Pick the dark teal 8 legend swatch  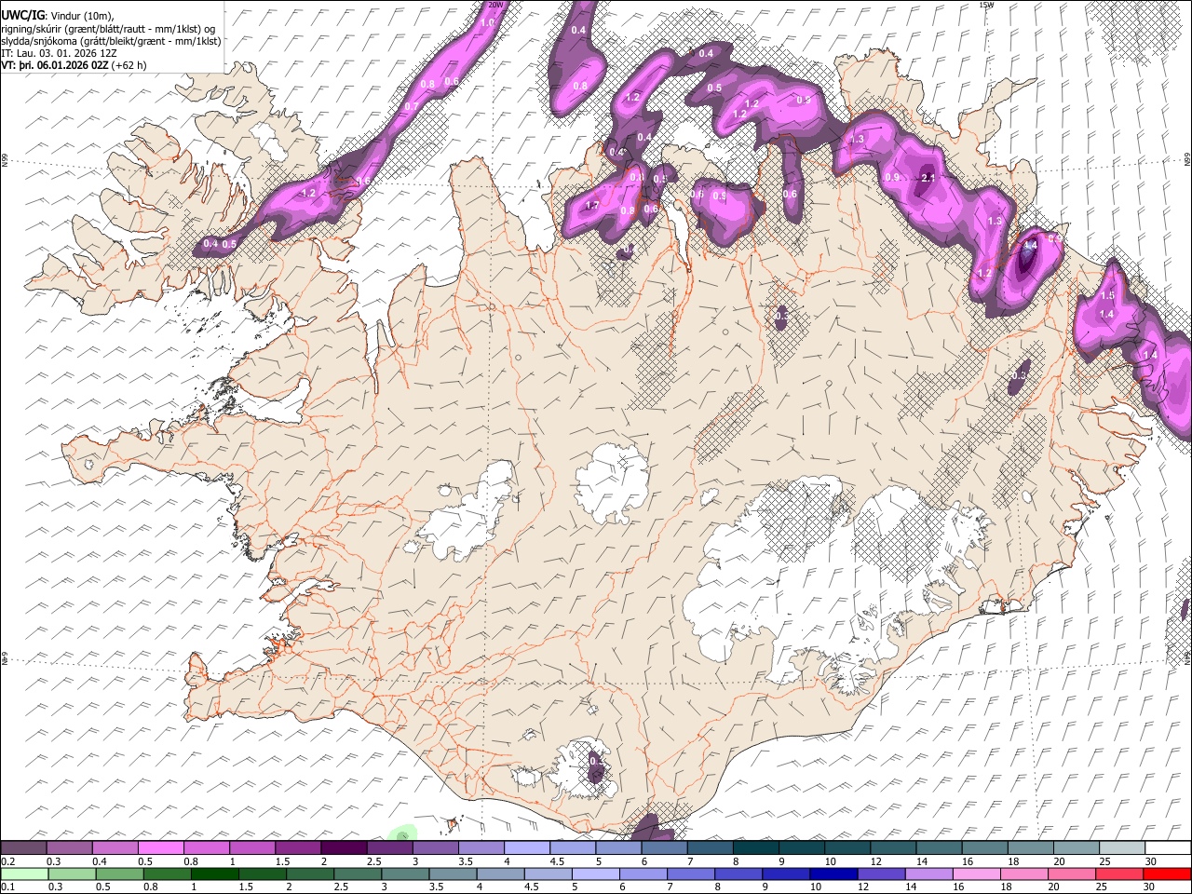click(x=756, y=847)
